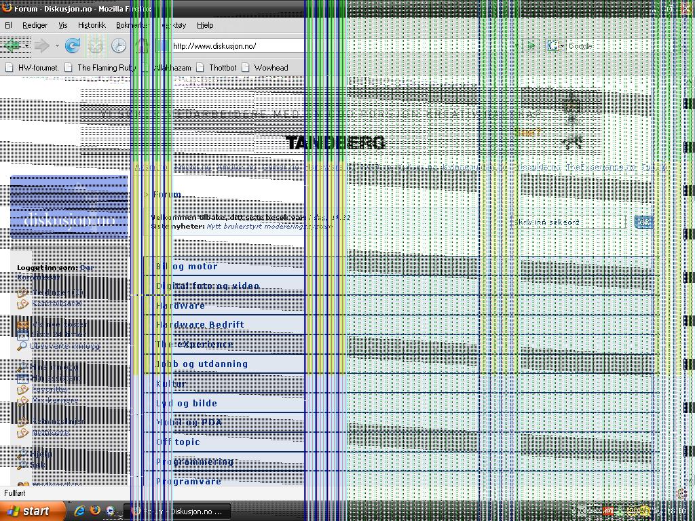Viewport: 695px width, 521px height.
Task: Click the OK search button
Action: (x=643, y=223)
